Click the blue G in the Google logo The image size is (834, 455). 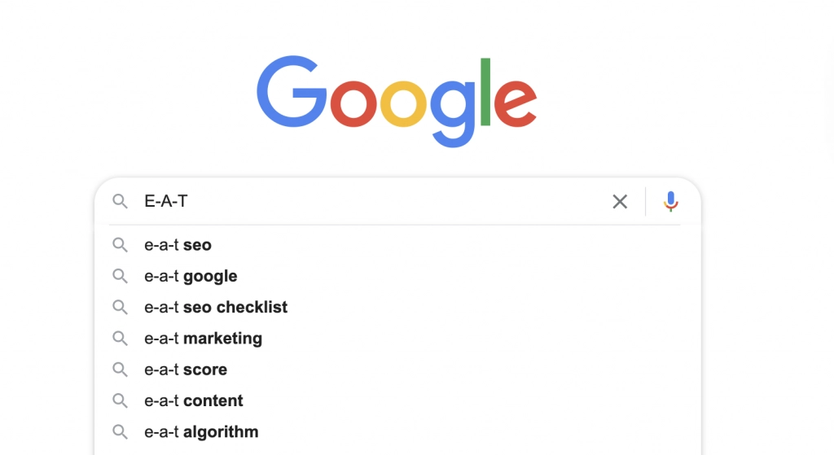click(x=292, y=91)
